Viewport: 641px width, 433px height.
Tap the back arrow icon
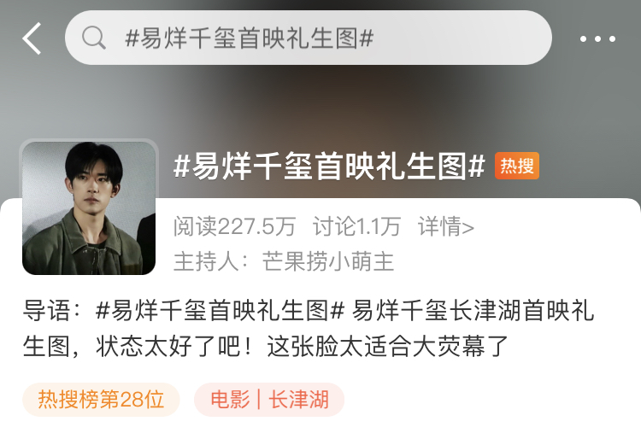tap(32, 38)
